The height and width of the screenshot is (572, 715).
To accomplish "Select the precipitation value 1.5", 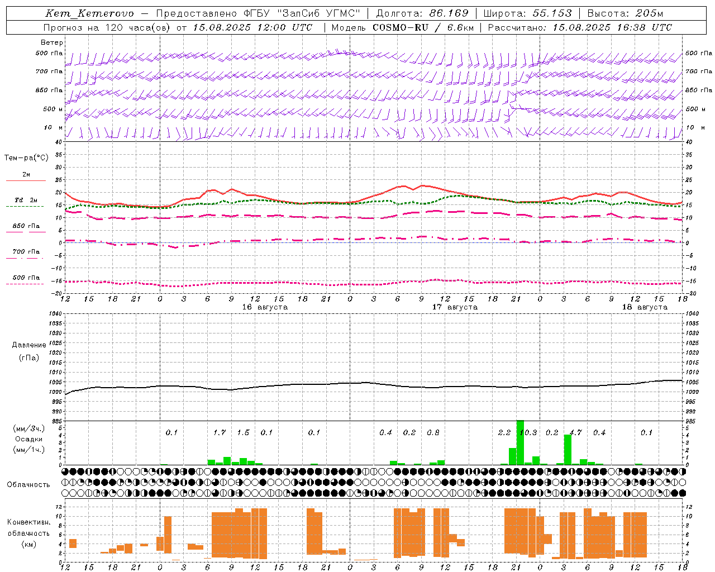I will tap(243, 432).
